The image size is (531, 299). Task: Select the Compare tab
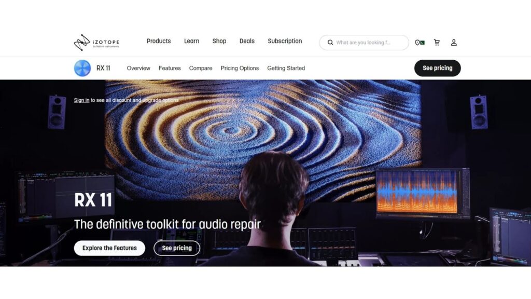click(201, 68)
